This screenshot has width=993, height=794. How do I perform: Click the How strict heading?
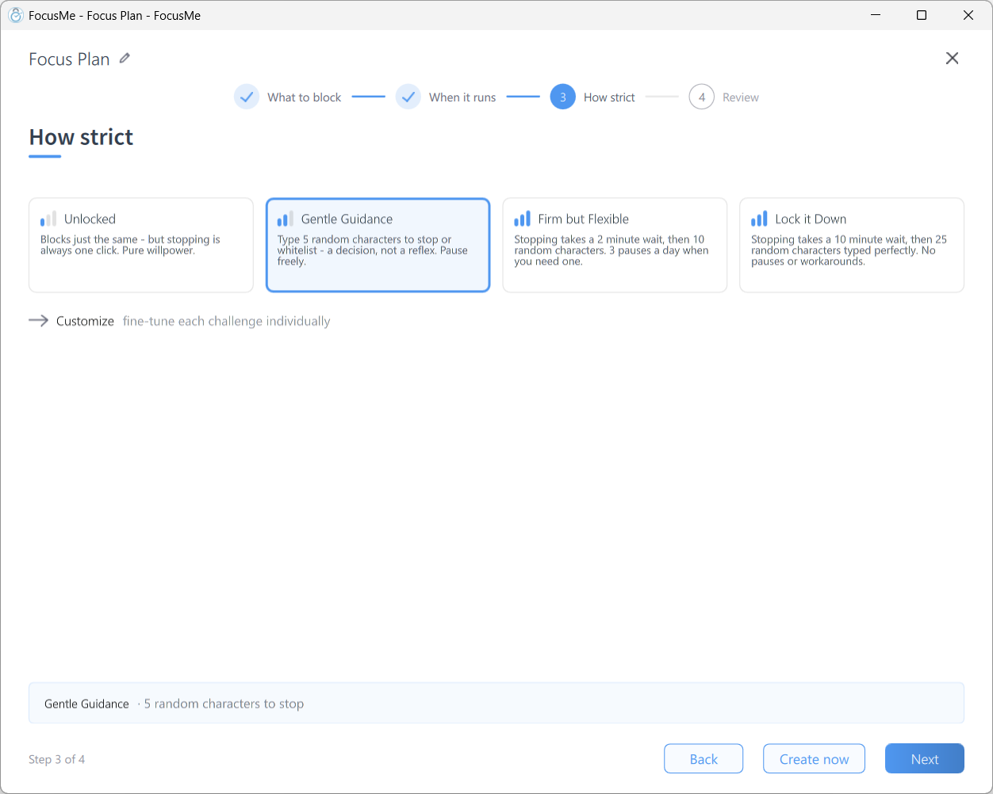tap(81, 137)
